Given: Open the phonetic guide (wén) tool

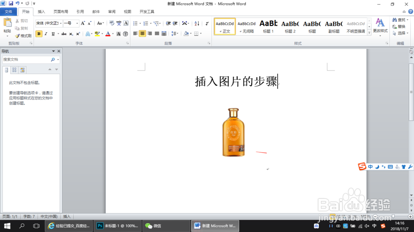Looking at the screenshot, I should pos(119,23).
